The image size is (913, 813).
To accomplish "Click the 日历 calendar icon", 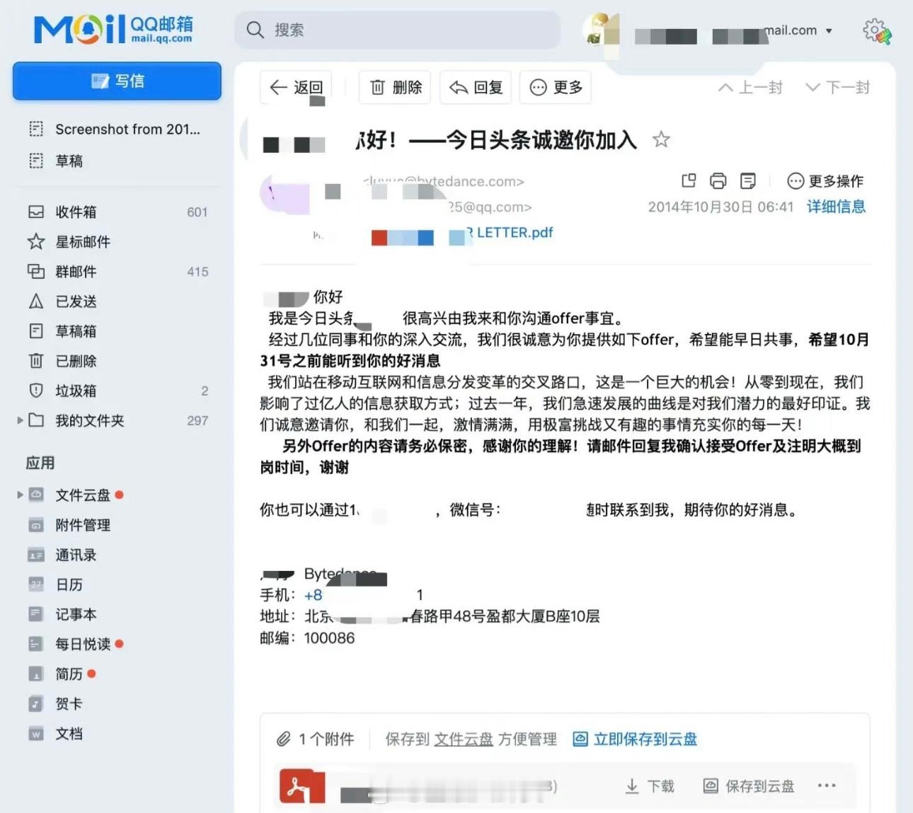I will [x=36, y=584].
